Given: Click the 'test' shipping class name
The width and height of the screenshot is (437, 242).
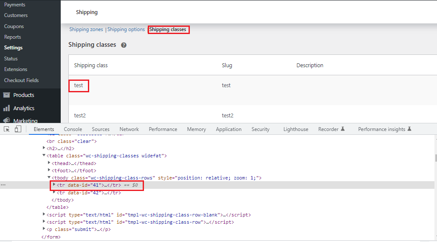Looking at the screenshot, I should (x=79, y=85).
